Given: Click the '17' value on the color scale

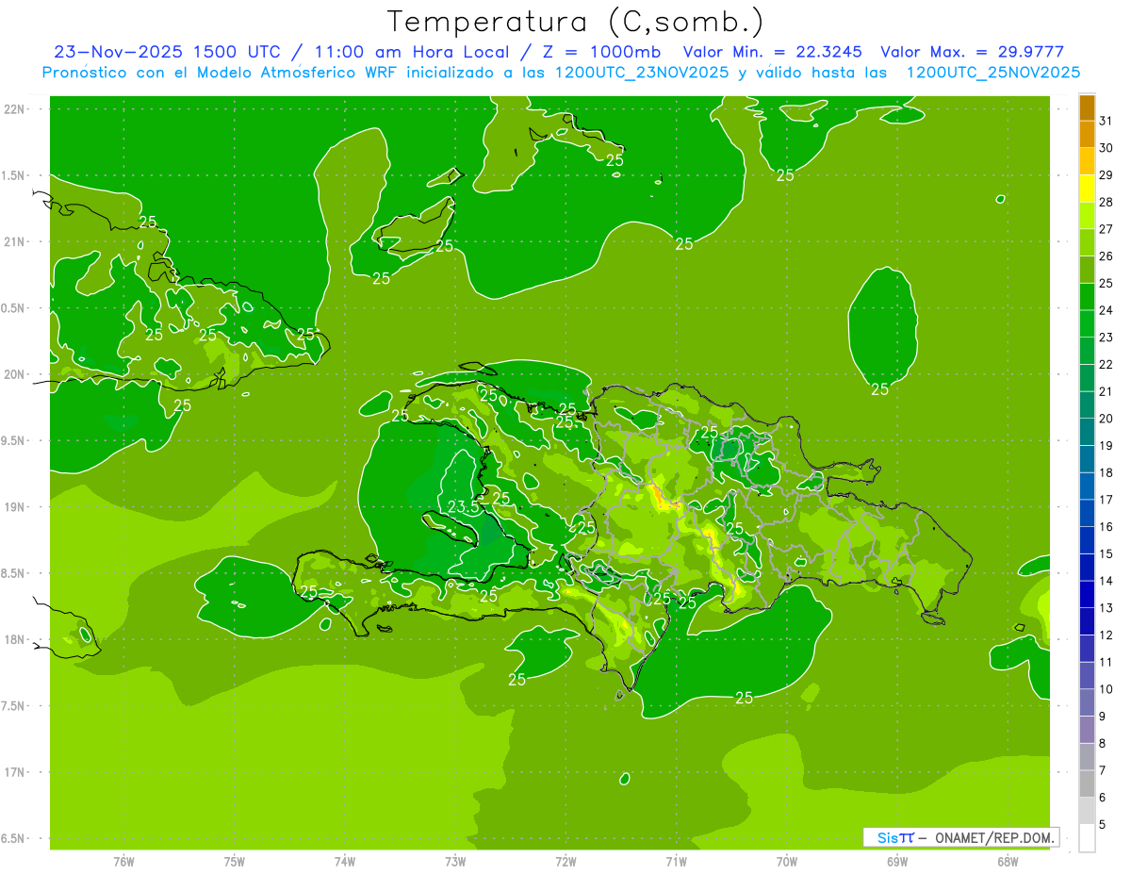Looking at the screenshot, I should click(1106, 500).
